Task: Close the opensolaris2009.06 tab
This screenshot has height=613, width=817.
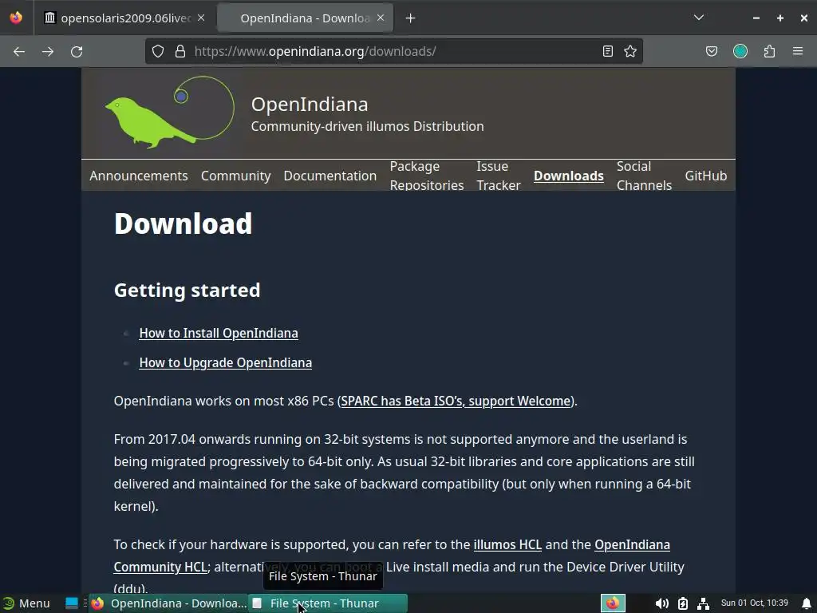Action: coord(201,18)
